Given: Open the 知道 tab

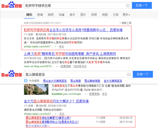Looking at the screenshot, I should pyautogui.click(x=62, y=15).
